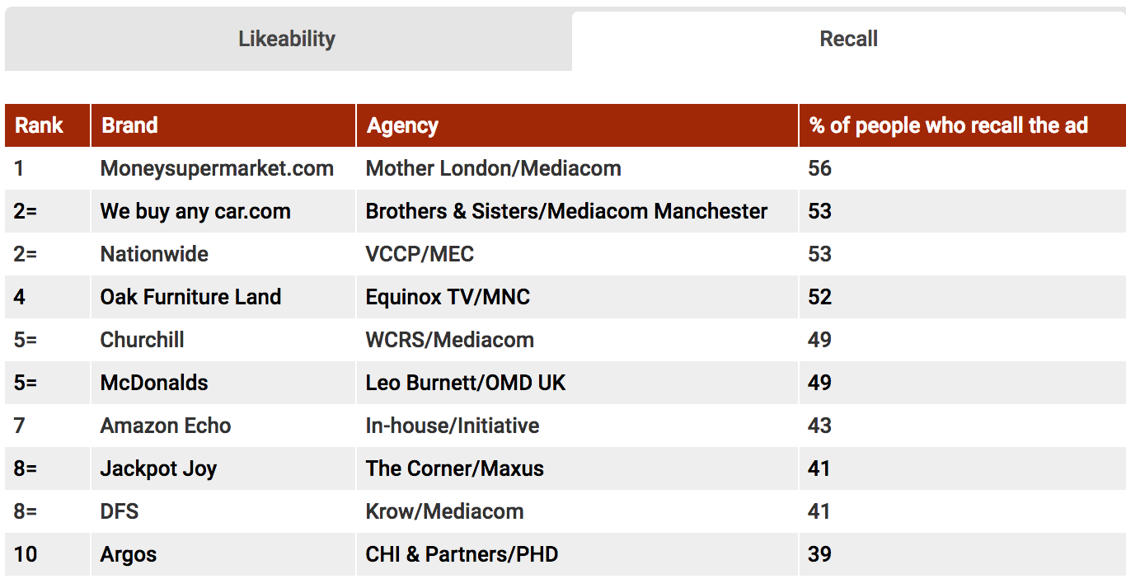Click the Jackpot Joy brand cell

(223, 468)
